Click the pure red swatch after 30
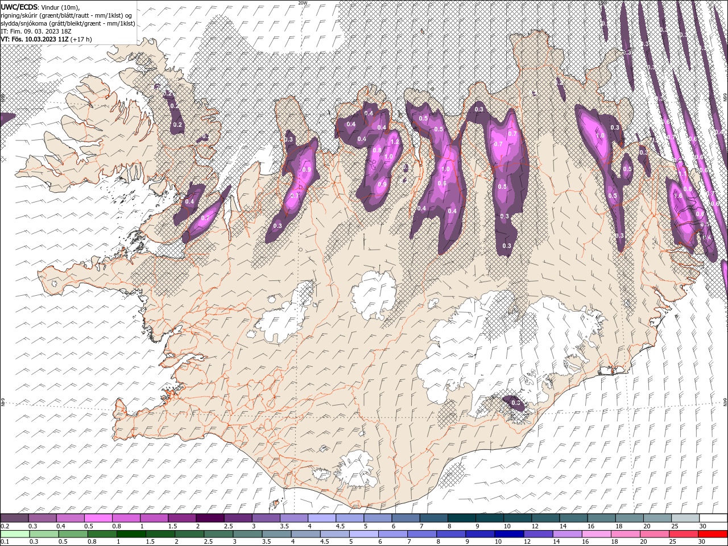The image size is (728, 546). [x=713, y=534]
